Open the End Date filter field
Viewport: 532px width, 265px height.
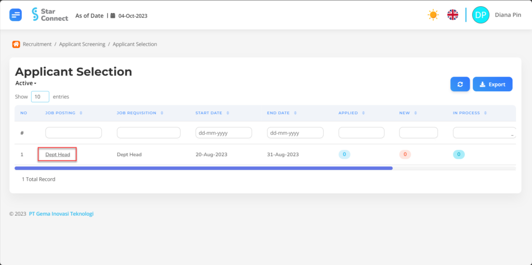pos(295,133)
